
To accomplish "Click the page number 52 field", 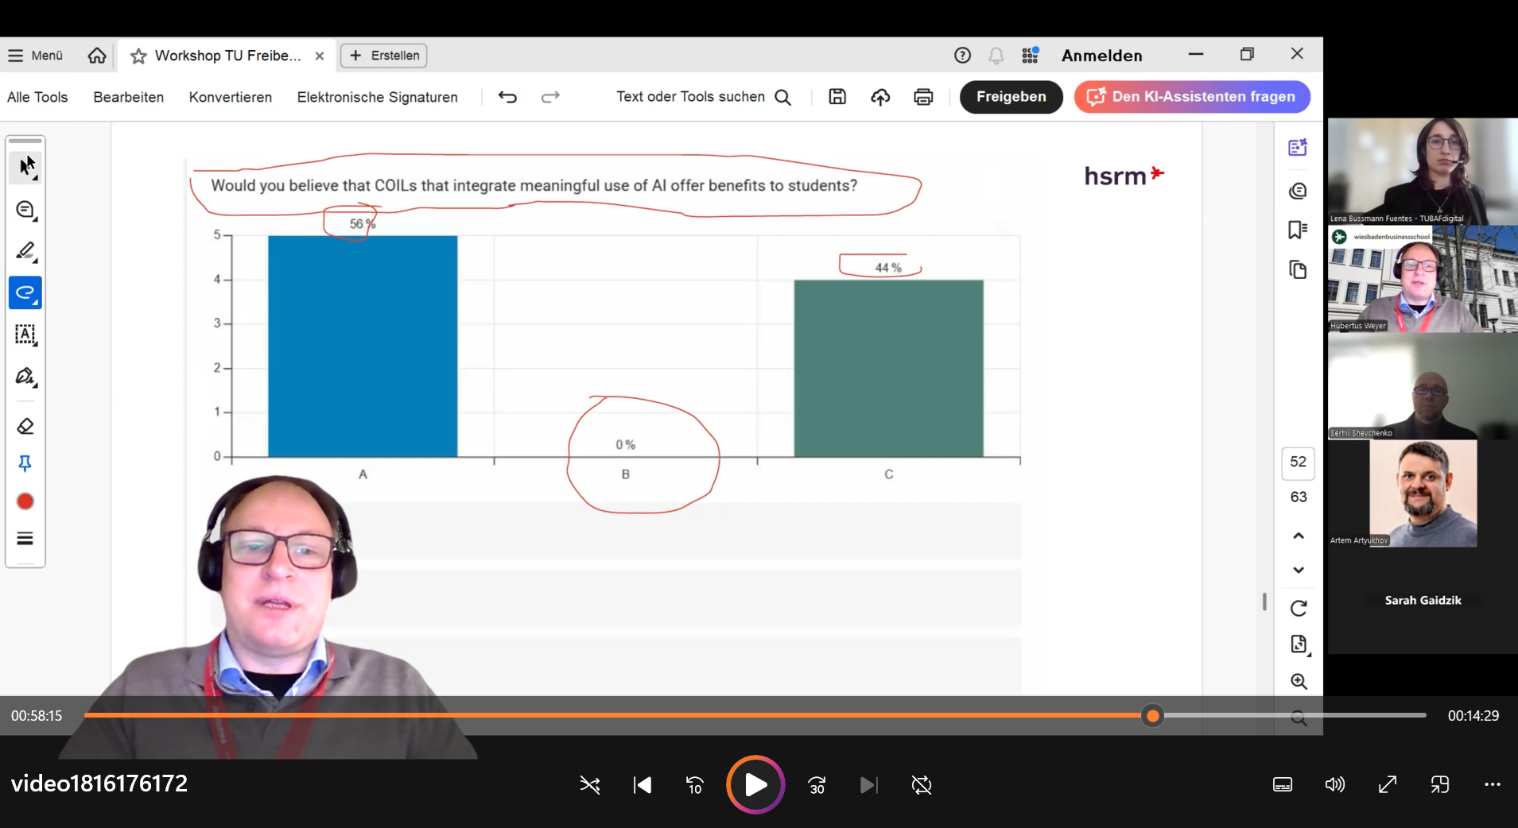I will (1298, 462).
